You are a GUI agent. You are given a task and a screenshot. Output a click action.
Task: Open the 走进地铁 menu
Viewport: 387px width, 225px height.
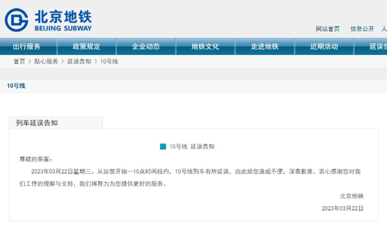pos(265,47)
